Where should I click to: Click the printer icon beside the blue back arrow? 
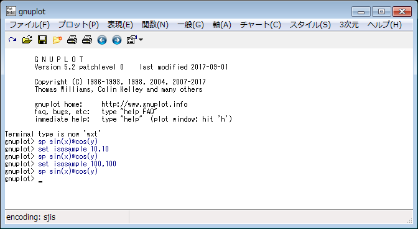(x=87, y=40)
